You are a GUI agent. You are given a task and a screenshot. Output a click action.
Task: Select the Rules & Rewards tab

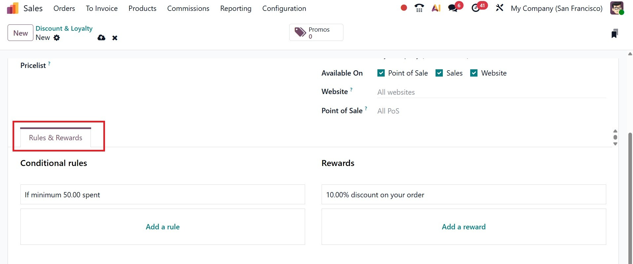(55, 138)
